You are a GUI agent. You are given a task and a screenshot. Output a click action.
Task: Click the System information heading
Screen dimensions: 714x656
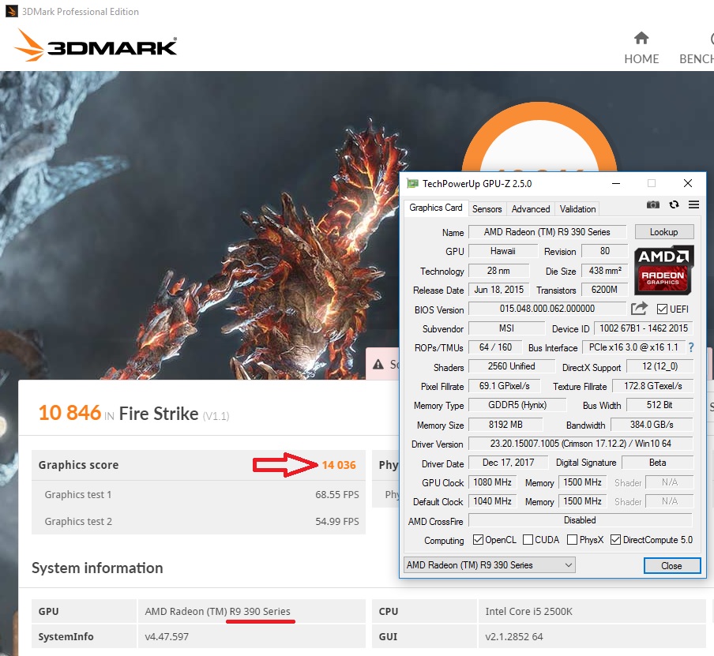pos(97,568)
